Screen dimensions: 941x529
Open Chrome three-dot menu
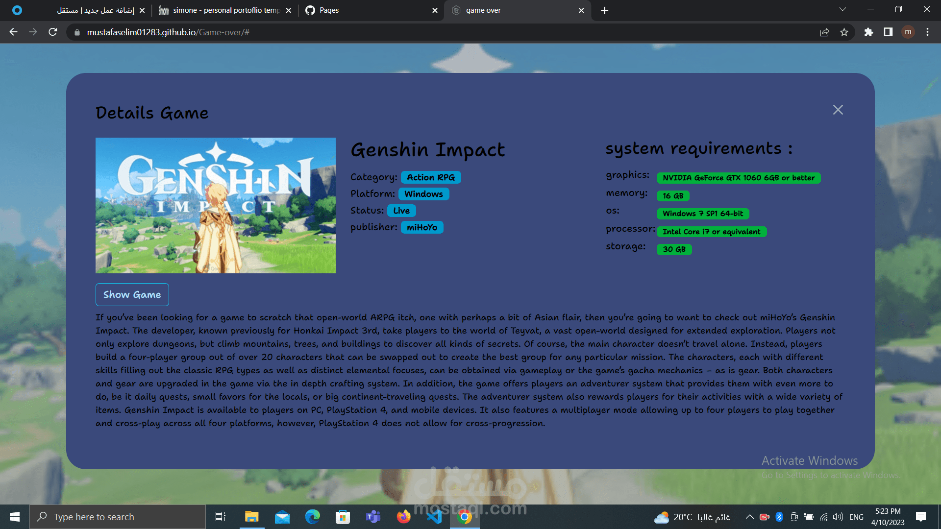click(927, 32)
